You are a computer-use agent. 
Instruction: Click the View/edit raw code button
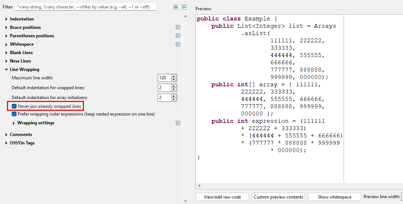pos(222,197)
